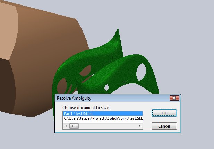Screen dimensions: 214x149
Task: Click the list's left scroll arrow
Action: click(66, 126)
